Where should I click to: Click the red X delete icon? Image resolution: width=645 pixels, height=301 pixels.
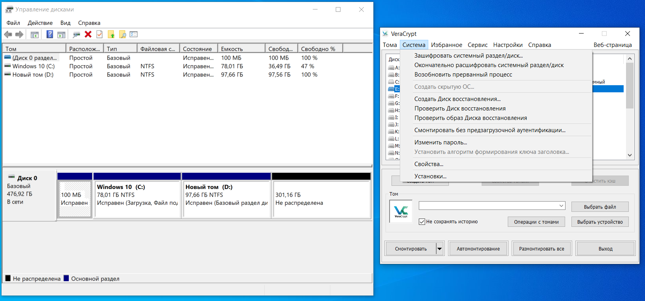coord(88,34)
